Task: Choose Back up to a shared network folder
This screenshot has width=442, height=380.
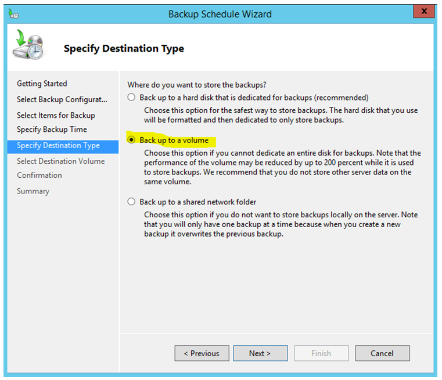Action: [x=131, y=202]
